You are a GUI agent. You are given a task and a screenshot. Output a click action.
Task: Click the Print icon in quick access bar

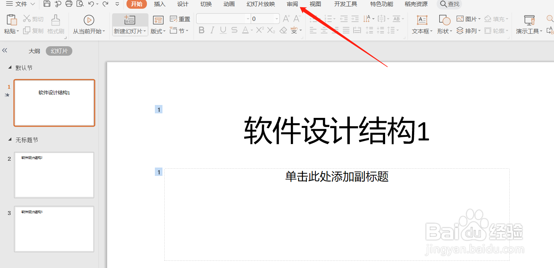tap(69, 4)
